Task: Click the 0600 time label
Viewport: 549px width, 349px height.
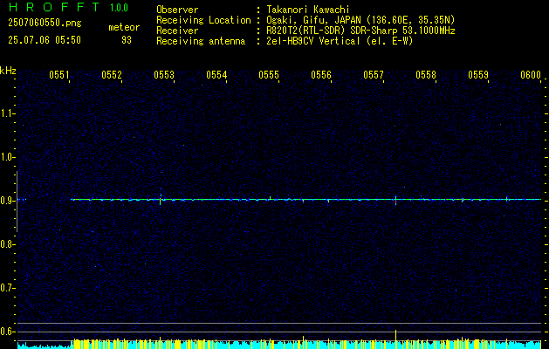Action: 531,74
